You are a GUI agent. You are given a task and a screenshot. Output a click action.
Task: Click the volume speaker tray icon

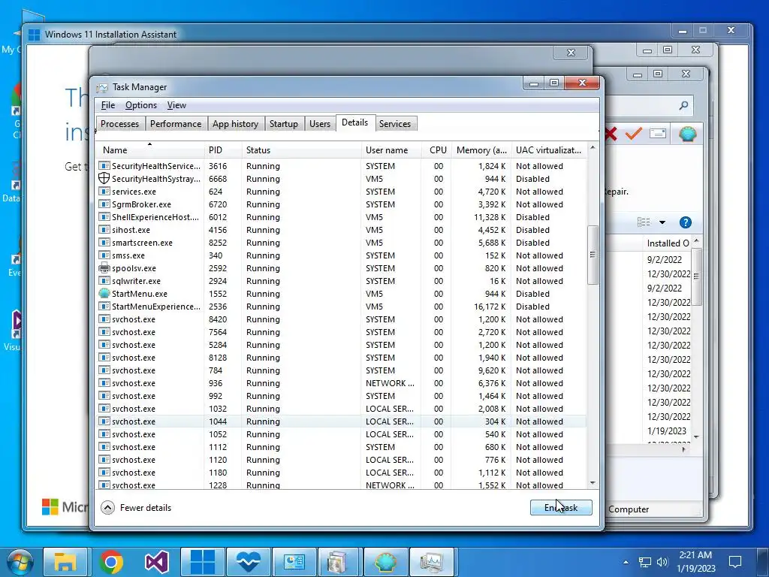click(x=662, y=562)
